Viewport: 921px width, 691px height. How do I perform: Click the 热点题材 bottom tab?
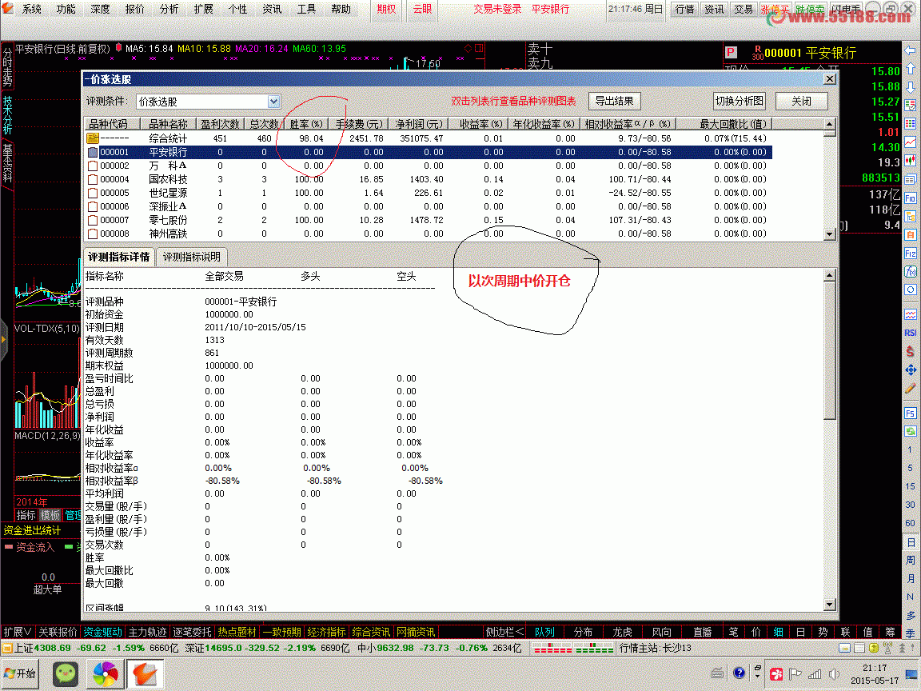click(237, 633)
